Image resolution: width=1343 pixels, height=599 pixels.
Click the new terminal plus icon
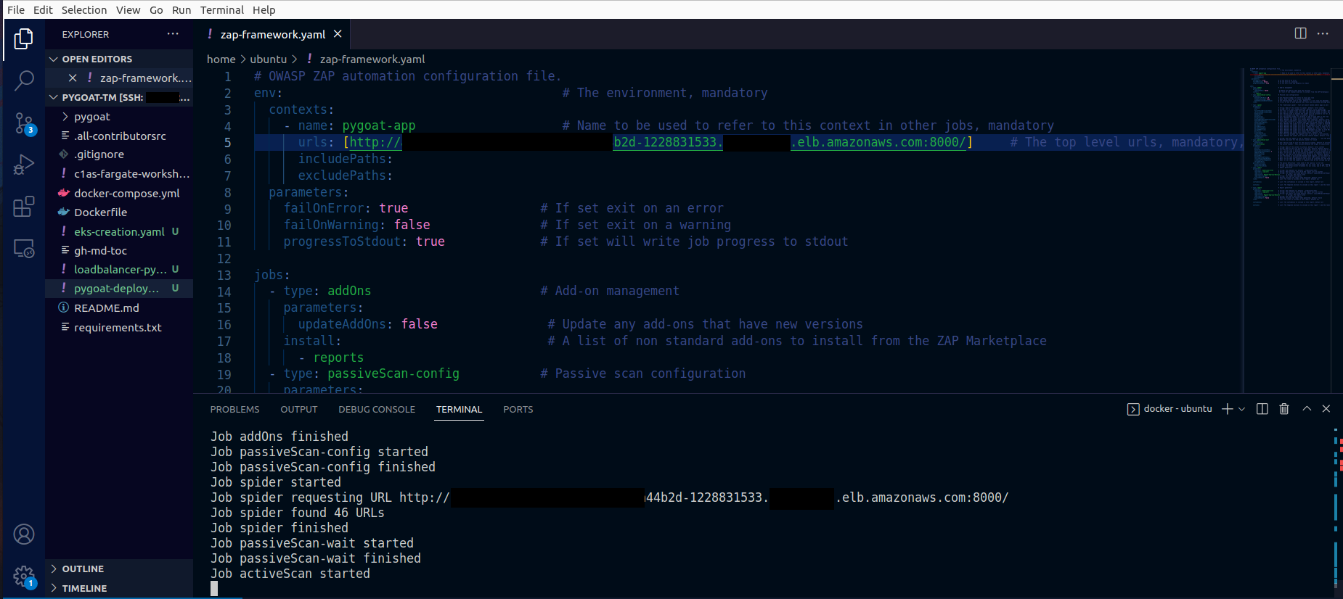coord(1227,409)
